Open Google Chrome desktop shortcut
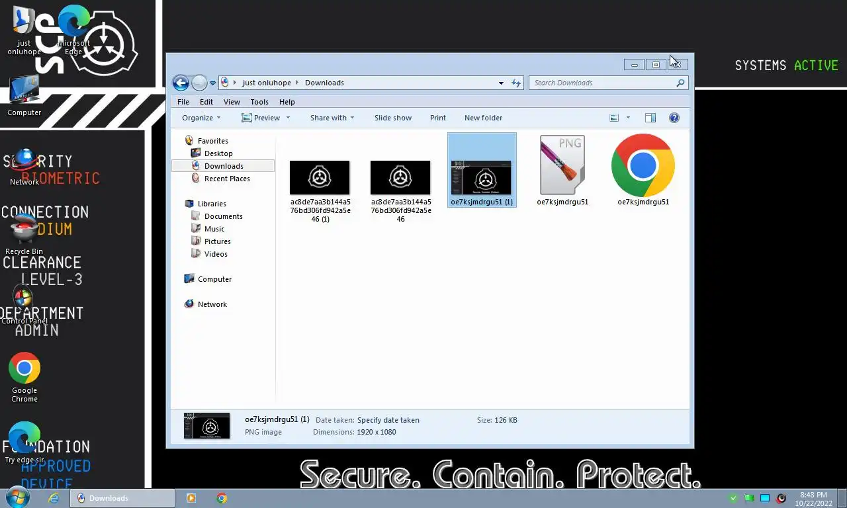847x508 pixels. [24, 378]
